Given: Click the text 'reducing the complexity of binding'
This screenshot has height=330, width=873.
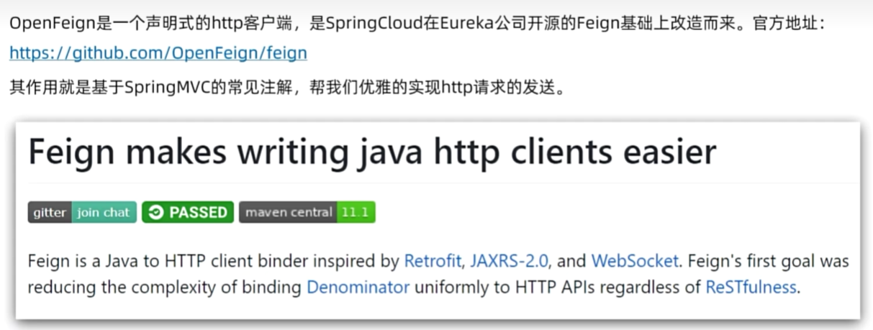Looking at the screenshot, I should point(165,288).
